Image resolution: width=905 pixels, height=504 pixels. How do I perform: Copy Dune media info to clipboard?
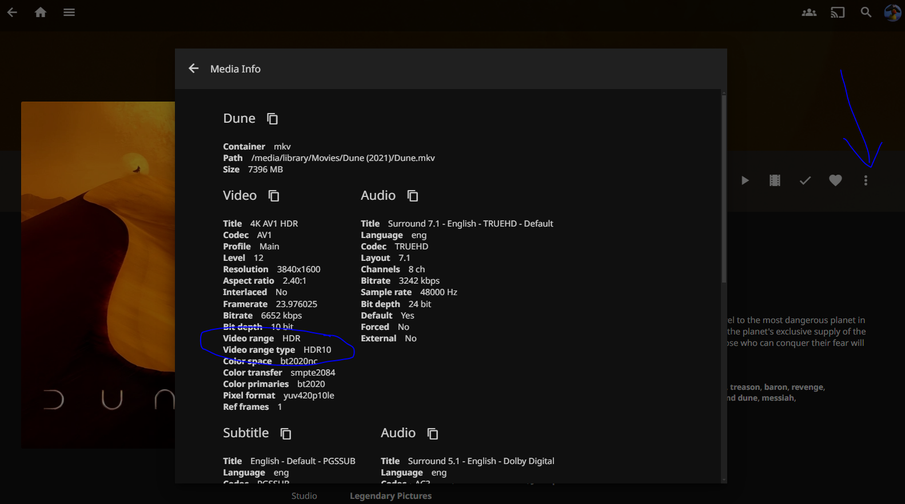(x=272, y=119)
